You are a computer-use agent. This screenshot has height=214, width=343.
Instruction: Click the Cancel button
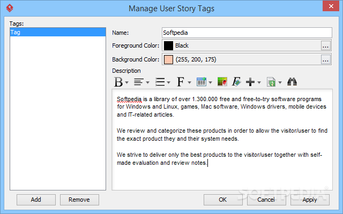(266, 200)
